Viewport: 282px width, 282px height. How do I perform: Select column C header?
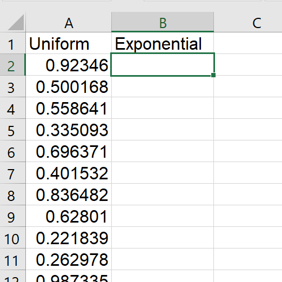click(x=248, y=22)
